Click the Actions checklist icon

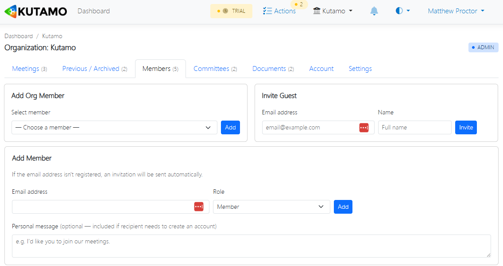(x=267, y=11)
